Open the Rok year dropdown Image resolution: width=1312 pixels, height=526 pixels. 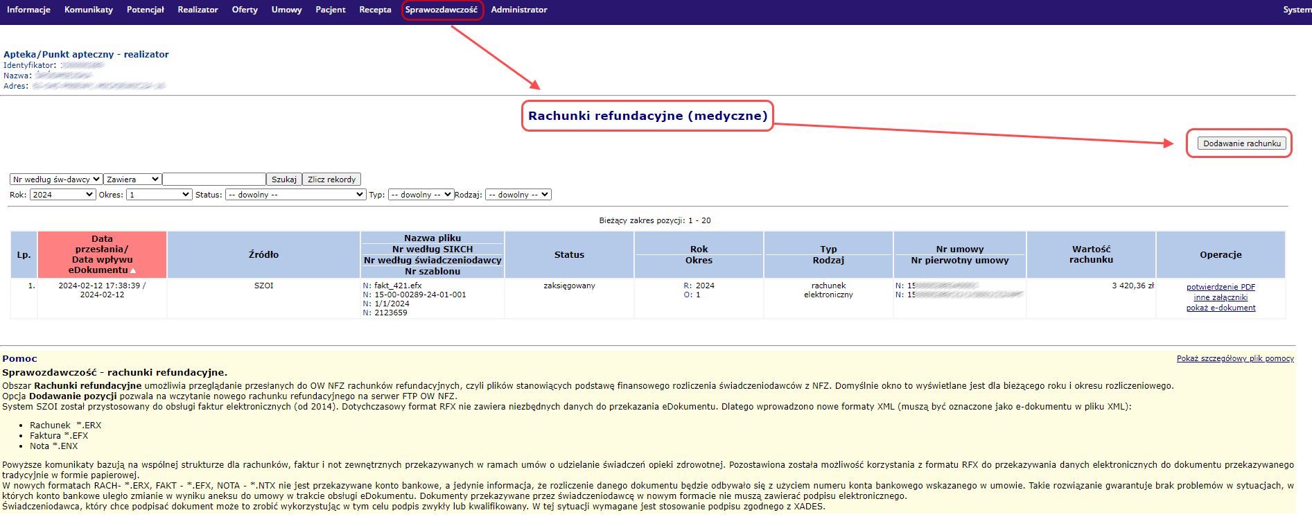[x=62, y=195]
